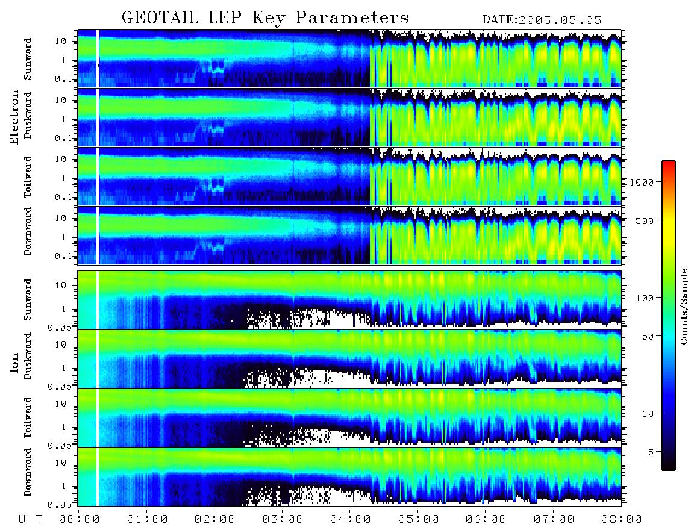This screenshot has height=530, width=688.
Task: Click inside the Electron Dawnward spectrogram panel
Action: point(349,235)
